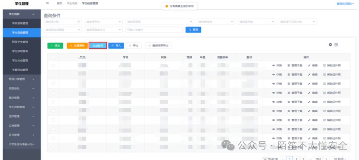
Task: Tick the checkbox of the sixth table row
Action: (x=53, y=111)
